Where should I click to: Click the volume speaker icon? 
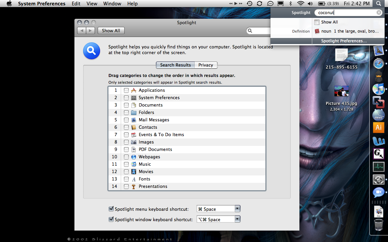tap(310, 3)
